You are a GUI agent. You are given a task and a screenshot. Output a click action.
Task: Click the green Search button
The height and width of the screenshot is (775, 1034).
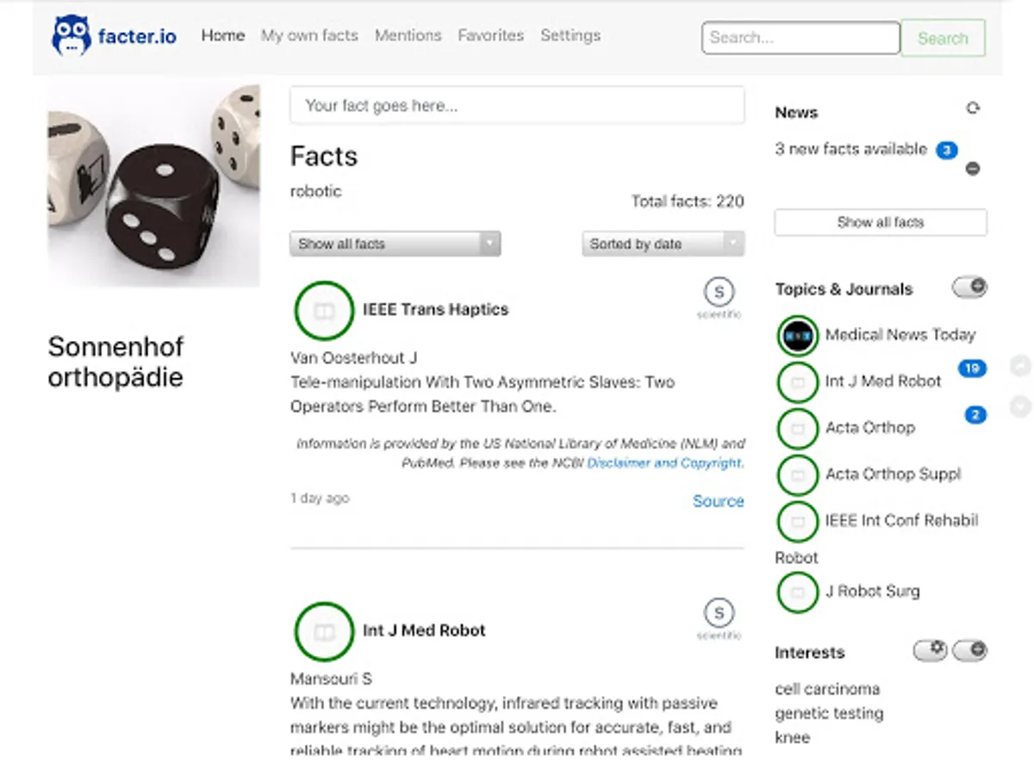pos(943,38)
